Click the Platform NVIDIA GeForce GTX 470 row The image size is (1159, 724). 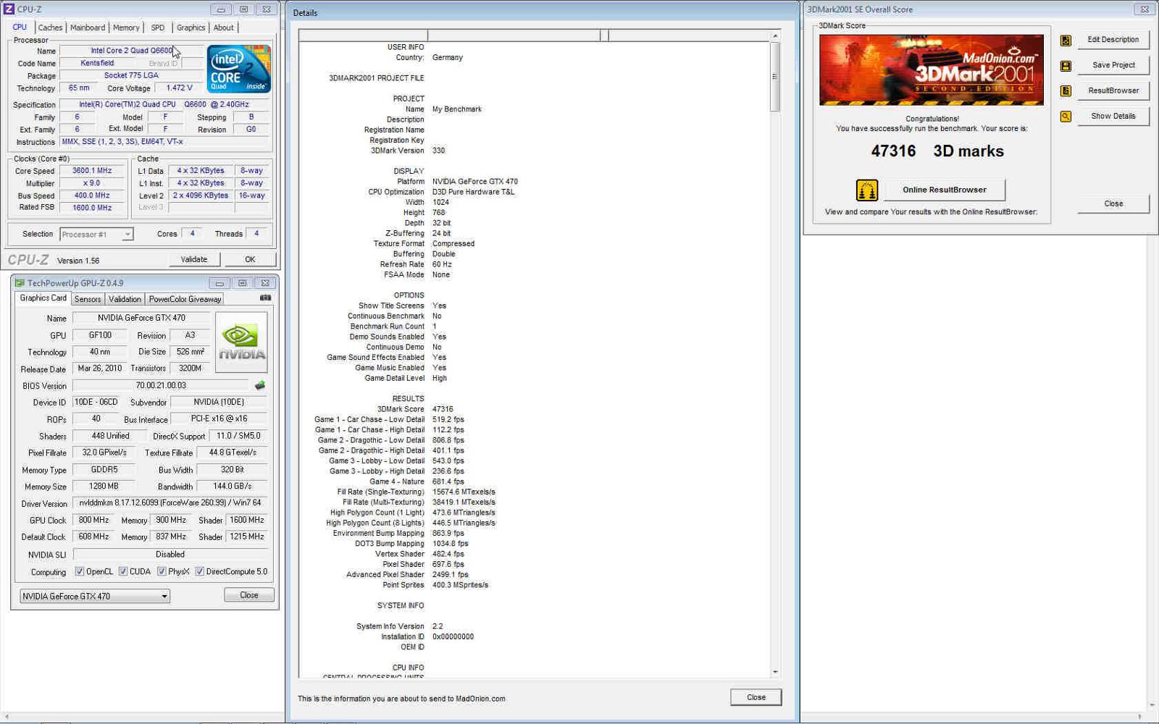tap(457, 182)
